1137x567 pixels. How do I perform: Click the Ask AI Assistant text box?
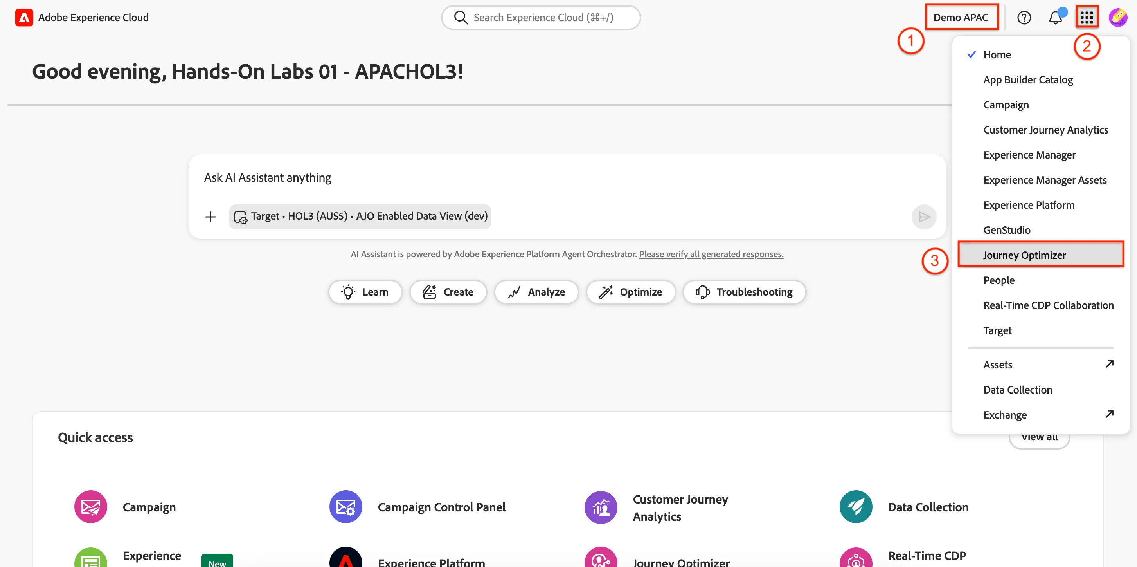coord(567,178)
